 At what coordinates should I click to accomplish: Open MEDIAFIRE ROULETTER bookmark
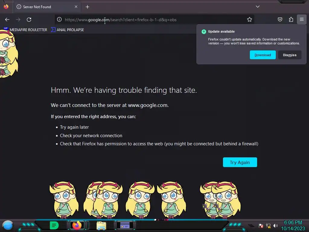pos(25,30)
